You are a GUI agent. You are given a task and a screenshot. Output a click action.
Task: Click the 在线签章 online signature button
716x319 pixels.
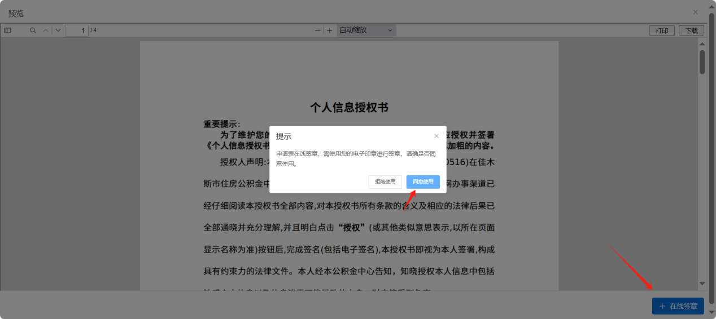[678, 306]
